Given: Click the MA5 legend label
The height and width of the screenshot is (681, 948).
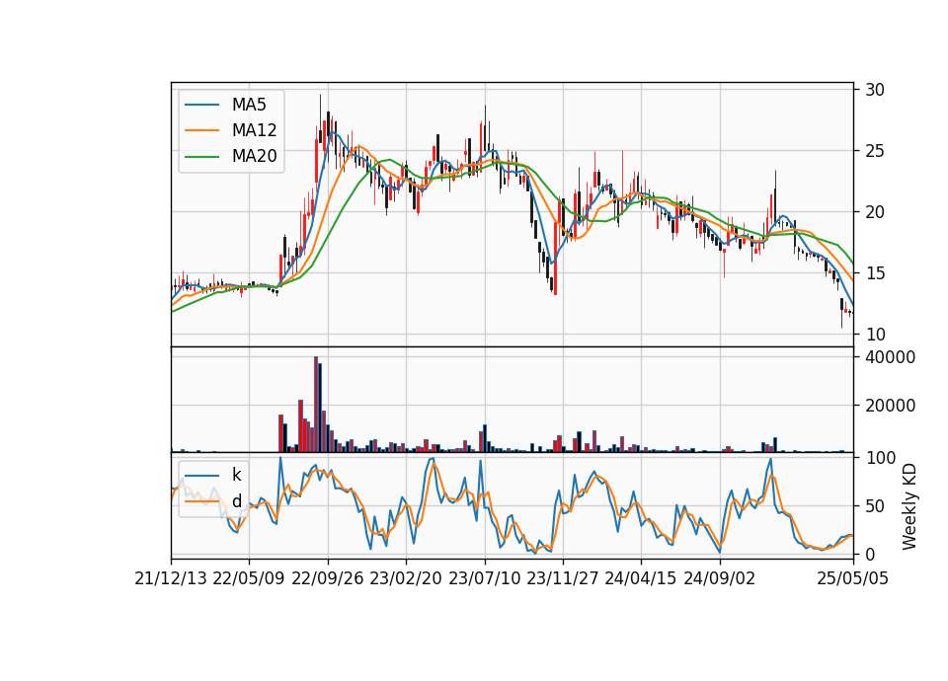Looking at the screenshot, I should (249, 105).
